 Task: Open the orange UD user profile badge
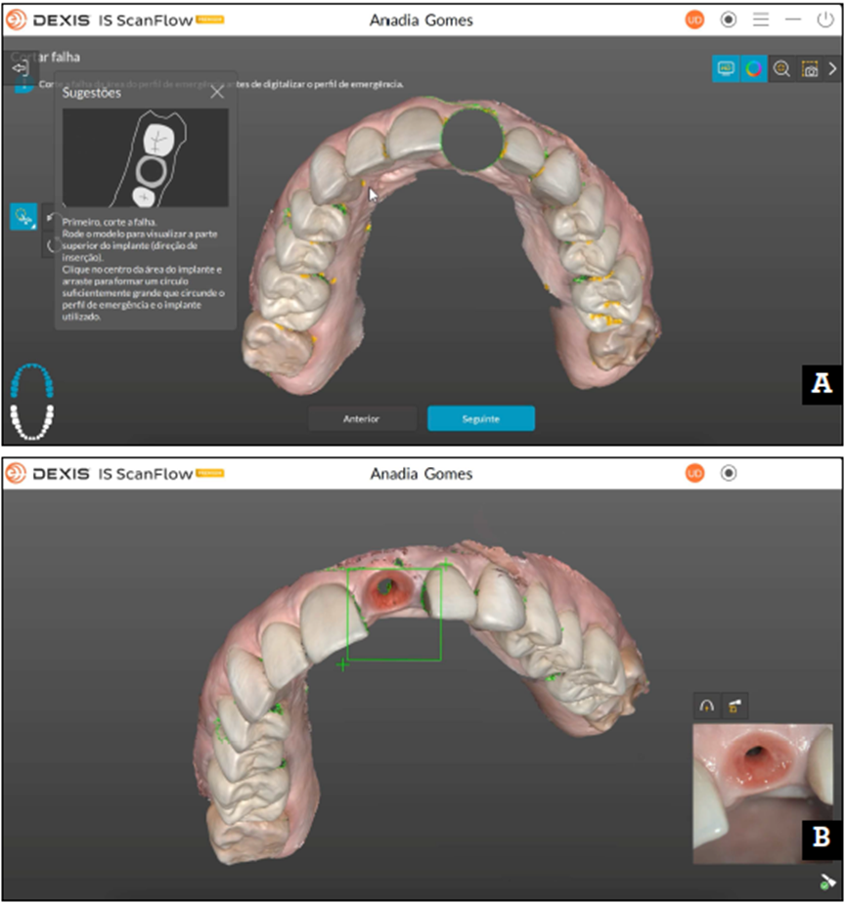694,20
